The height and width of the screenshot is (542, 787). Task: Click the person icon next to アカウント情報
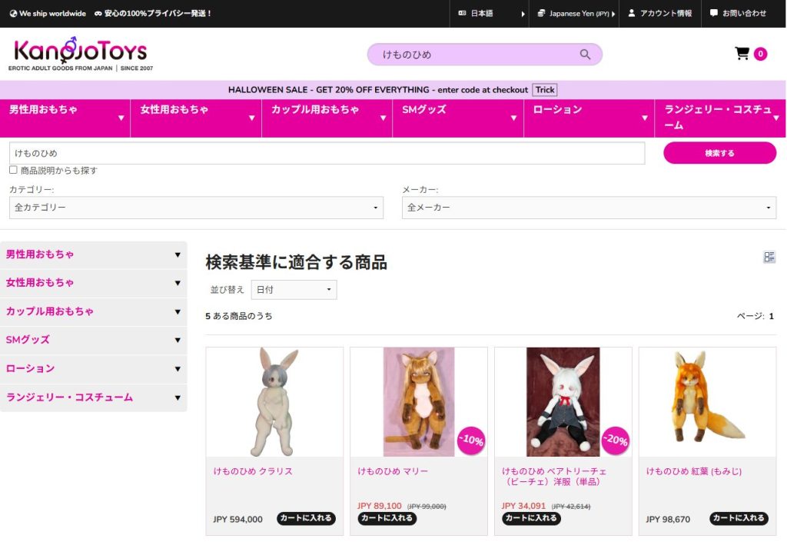click(x=632, y=13)
